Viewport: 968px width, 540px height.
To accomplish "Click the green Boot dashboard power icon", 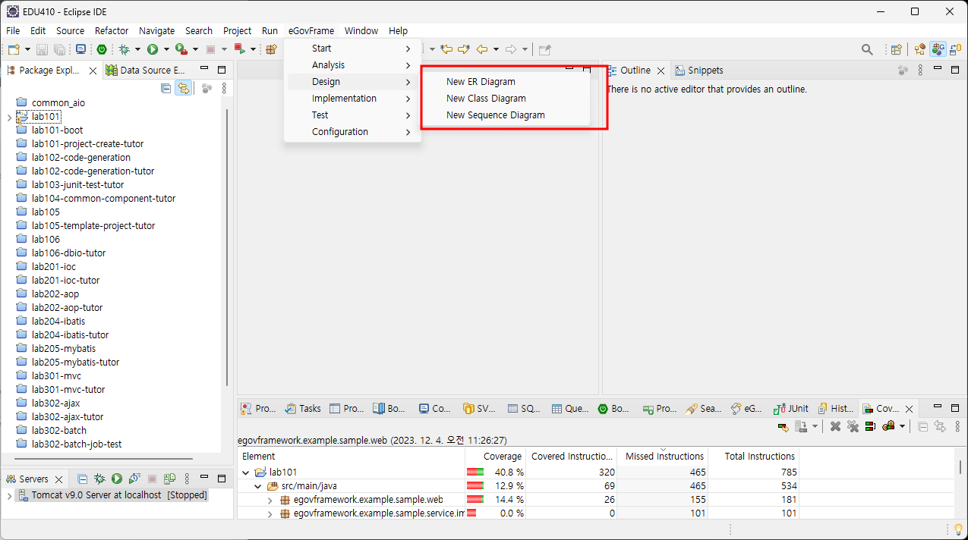I will [102, 49].
